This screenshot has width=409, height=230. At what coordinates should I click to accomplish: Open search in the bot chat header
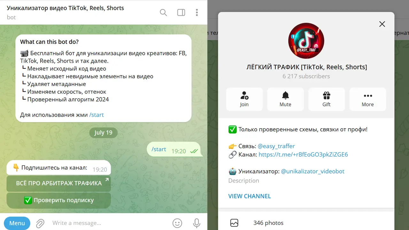tap(163, 12)
